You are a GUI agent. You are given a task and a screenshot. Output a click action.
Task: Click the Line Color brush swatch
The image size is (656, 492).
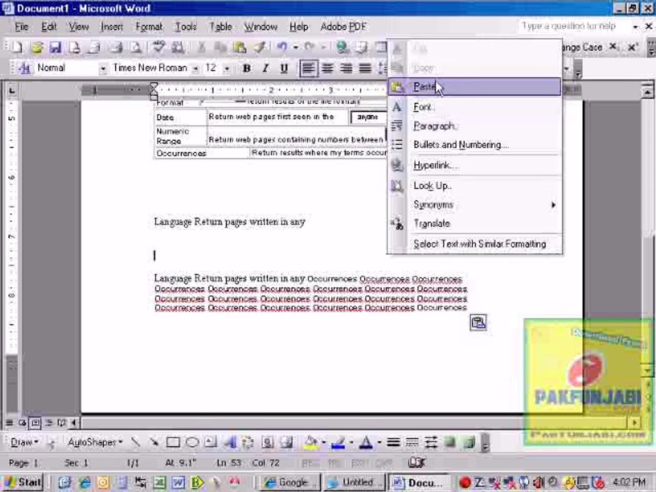point(338,443)
